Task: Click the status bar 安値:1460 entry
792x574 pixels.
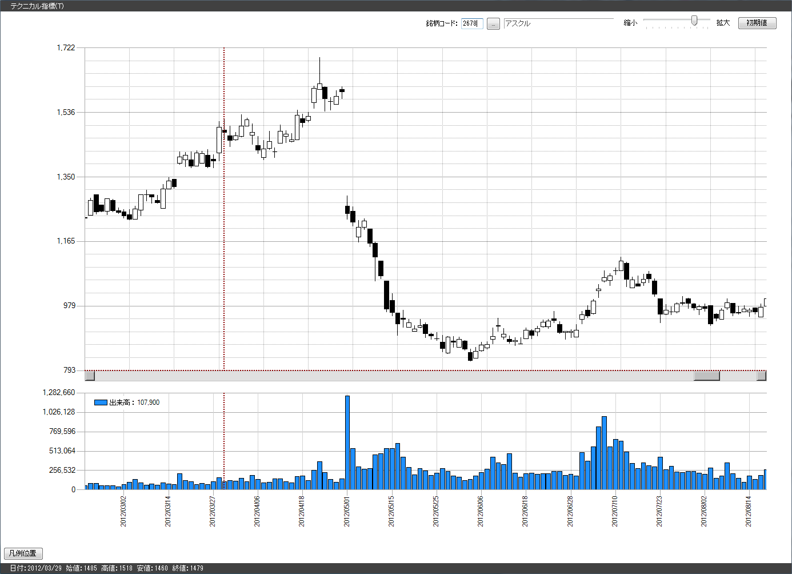Action: pos(152,568)
